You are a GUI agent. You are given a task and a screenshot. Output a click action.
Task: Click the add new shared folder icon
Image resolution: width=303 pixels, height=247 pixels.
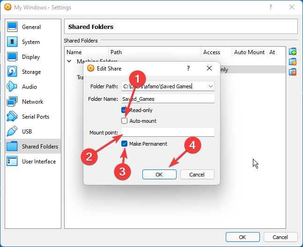pos(293,52)
